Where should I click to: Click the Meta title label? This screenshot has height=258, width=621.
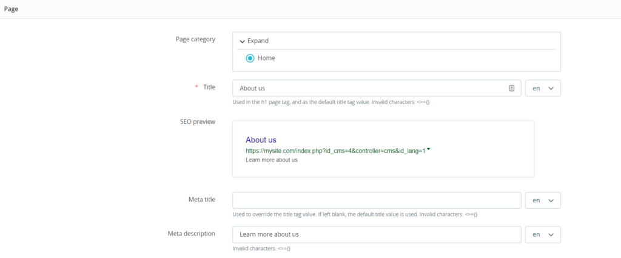pos(201,199)
